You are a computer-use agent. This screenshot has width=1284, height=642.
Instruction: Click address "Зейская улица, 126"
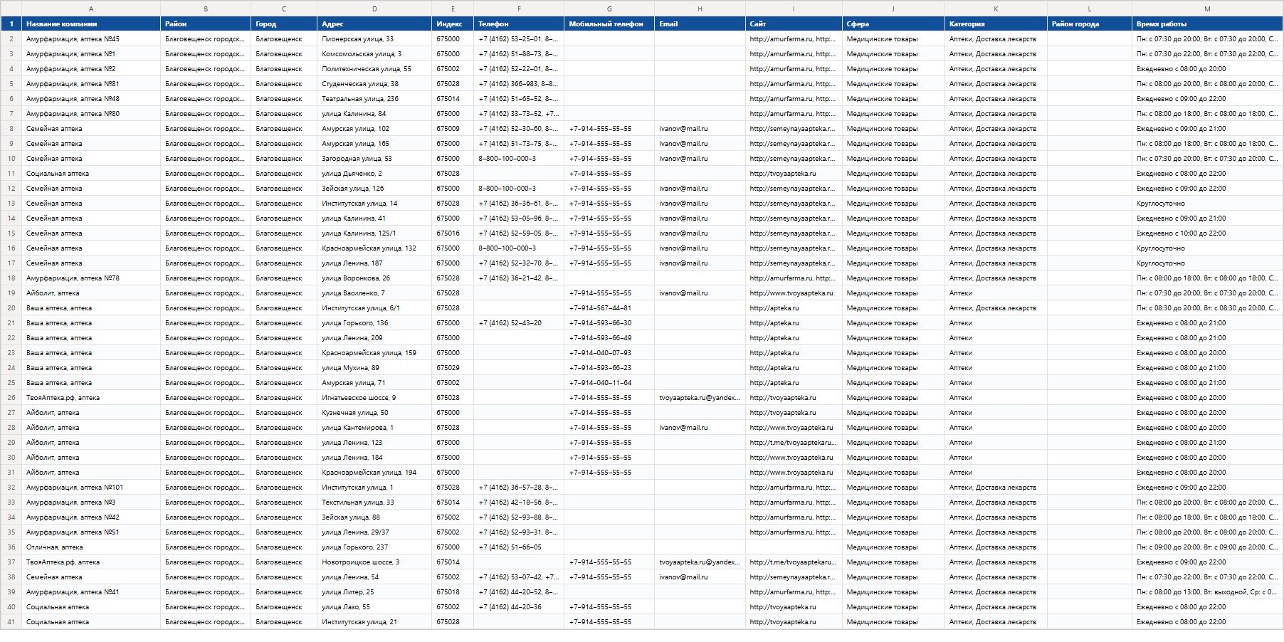[x=374, y=189]
